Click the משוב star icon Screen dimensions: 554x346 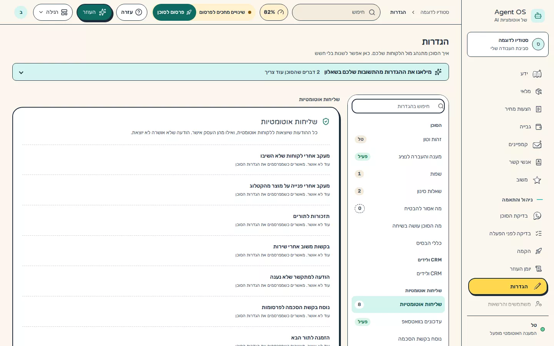537,180
